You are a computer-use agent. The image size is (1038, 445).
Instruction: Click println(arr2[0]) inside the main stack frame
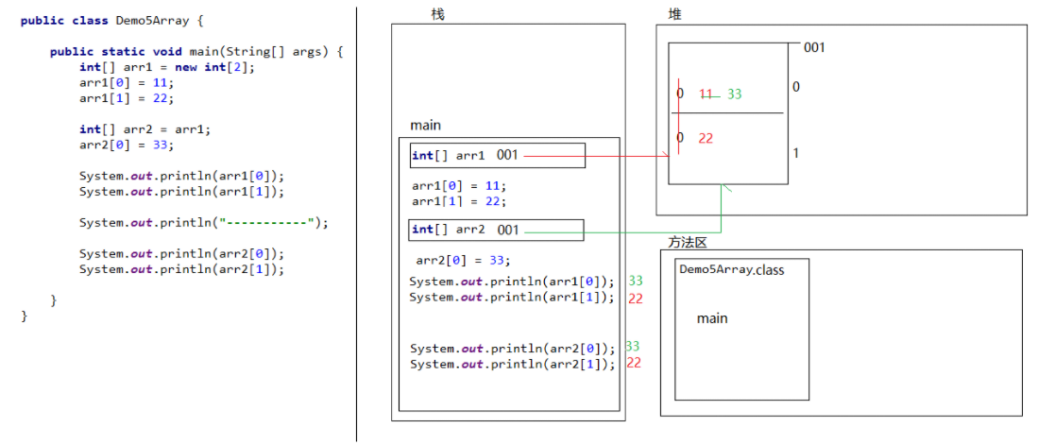513,349
